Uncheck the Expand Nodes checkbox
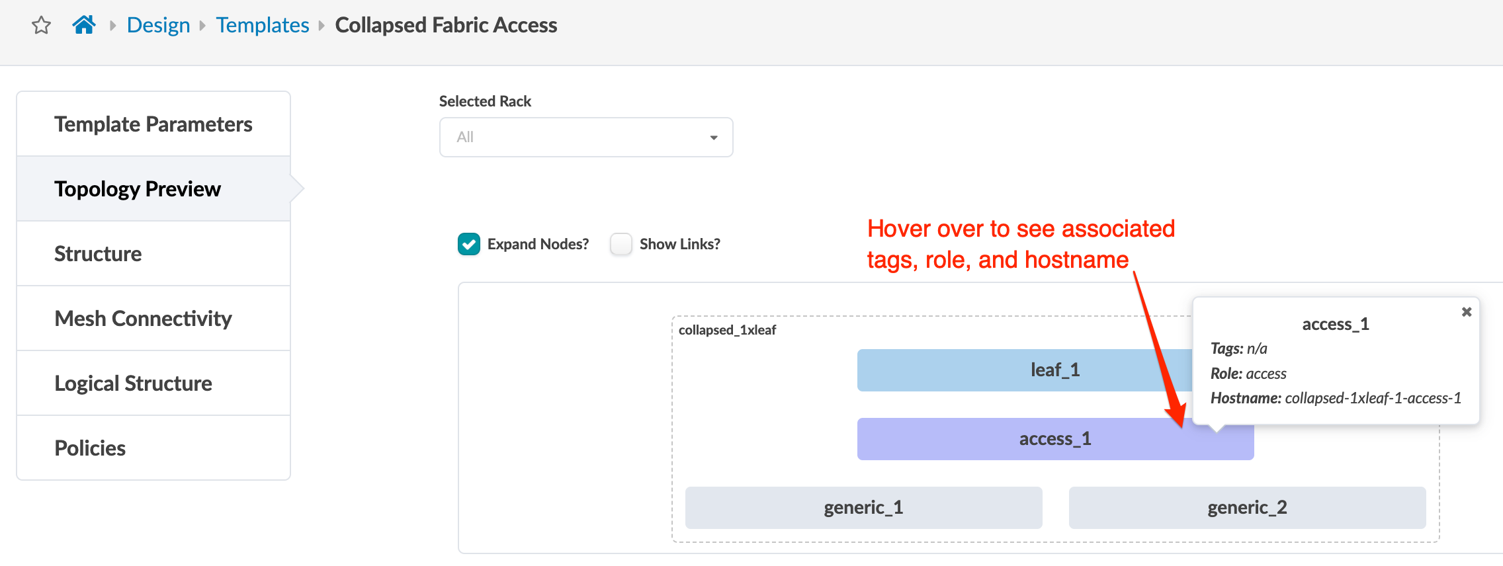Image resolution: width=1503 pixels, height=566 pixels. pos(469,244)
